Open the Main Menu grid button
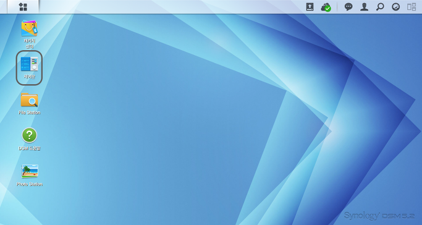 pyautogui.click(x=23, y=7)
